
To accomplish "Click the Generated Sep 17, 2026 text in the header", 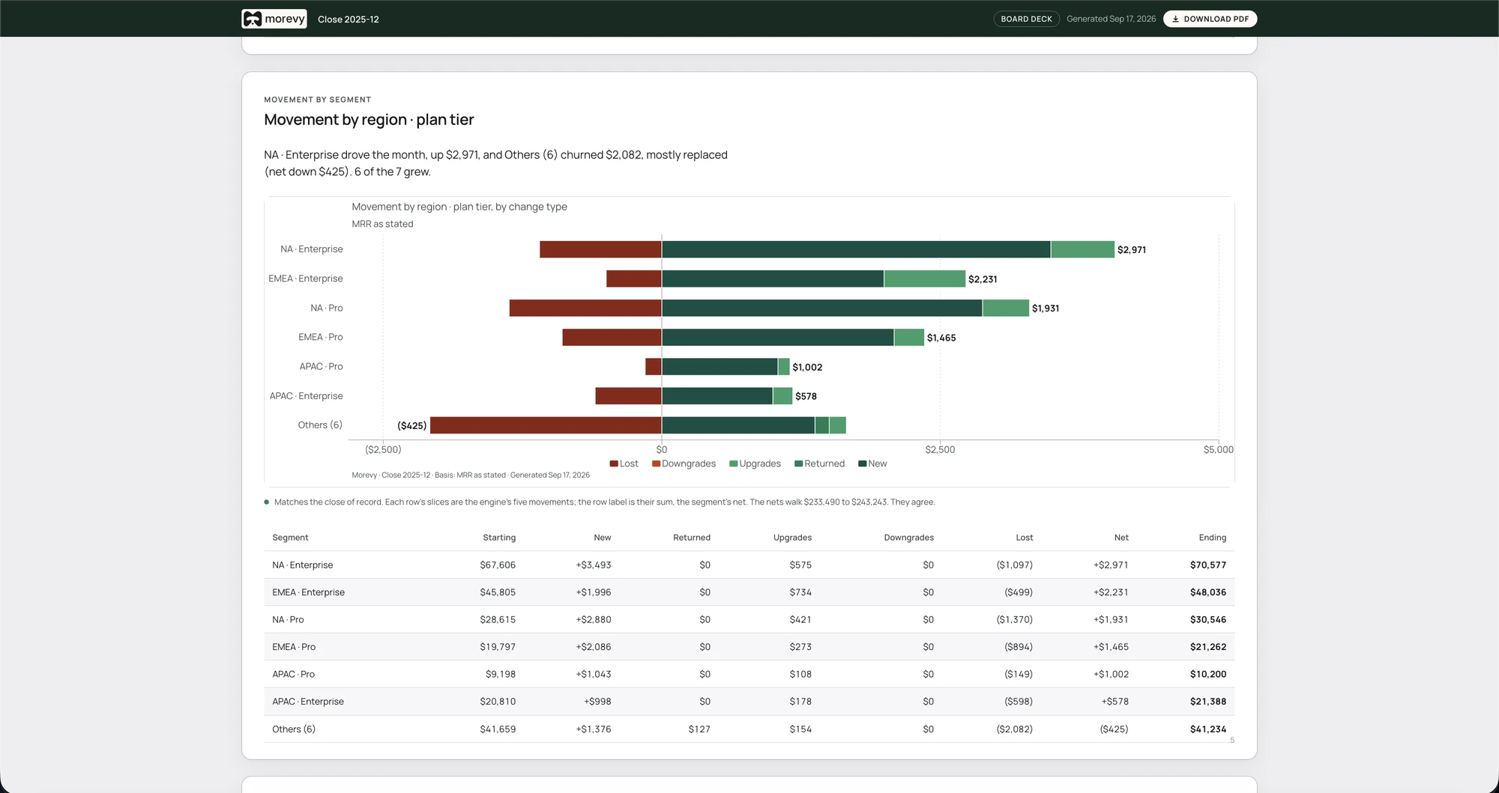I will click(x=1111, y=19).
